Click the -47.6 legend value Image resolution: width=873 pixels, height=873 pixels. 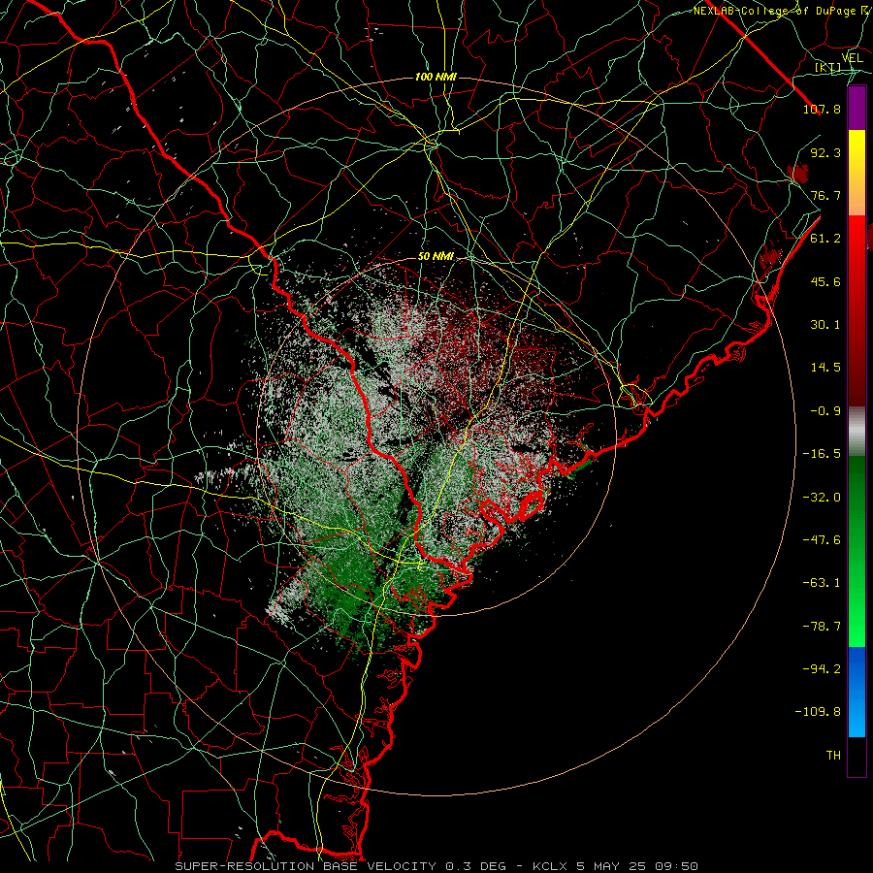coord(822,540)
